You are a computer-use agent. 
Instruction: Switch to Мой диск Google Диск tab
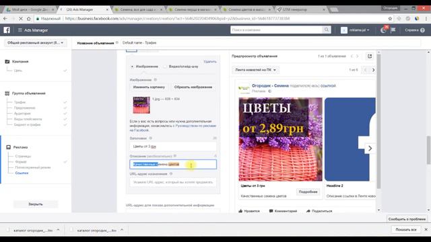tap(30, 9)
